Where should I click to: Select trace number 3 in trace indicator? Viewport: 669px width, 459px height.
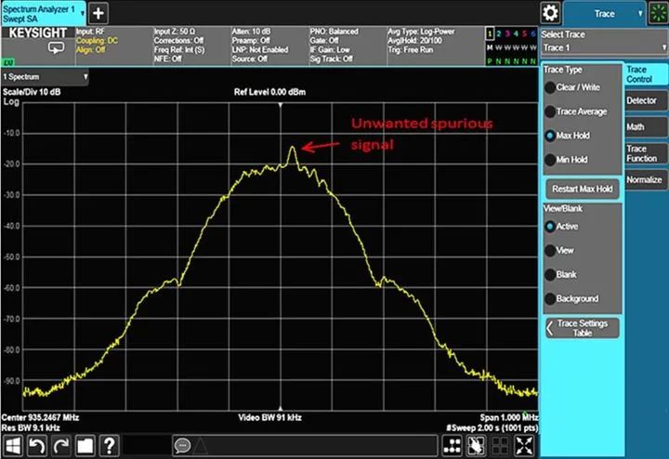pyautogui.click(x=507, y=33)
